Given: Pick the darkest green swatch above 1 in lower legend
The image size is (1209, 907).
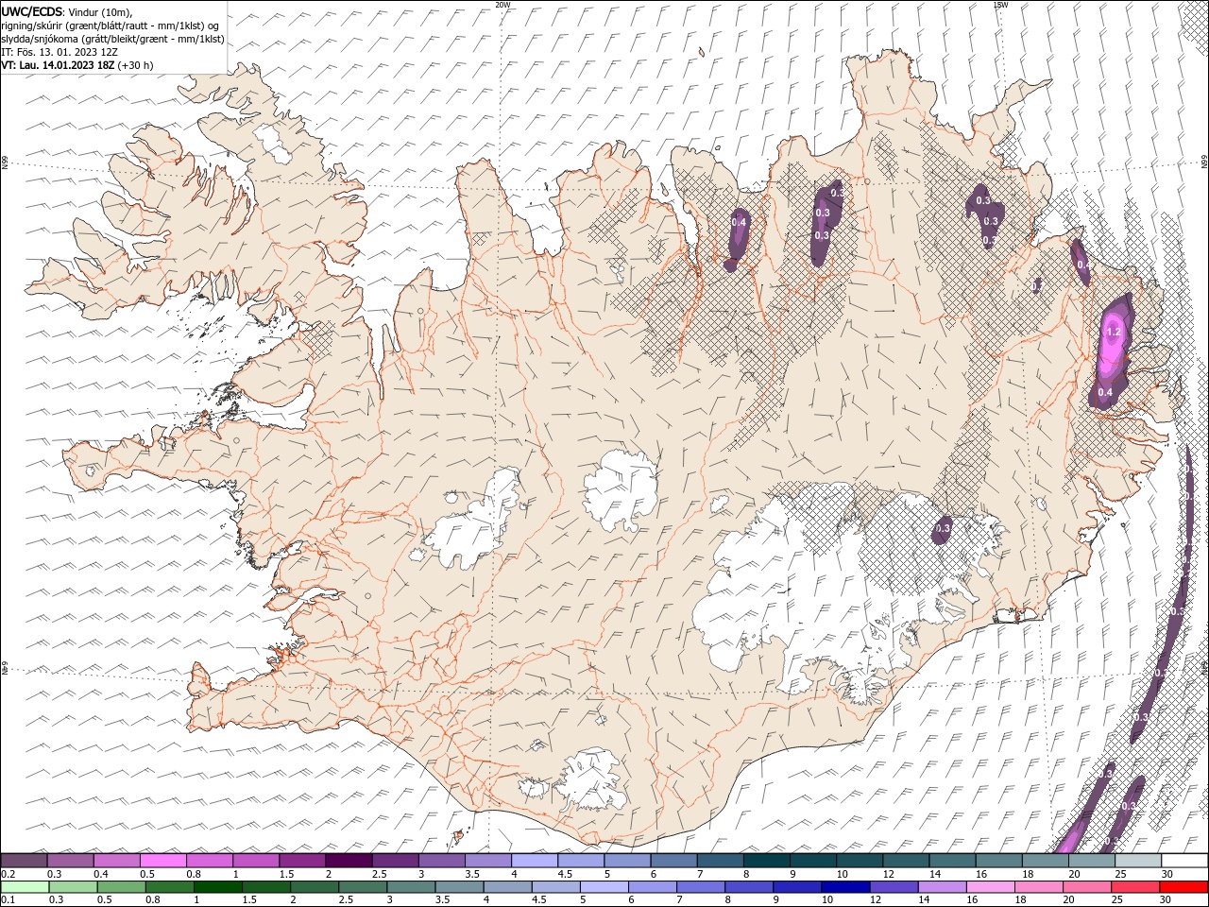Looking at the screenshot, I should (217, 887).
